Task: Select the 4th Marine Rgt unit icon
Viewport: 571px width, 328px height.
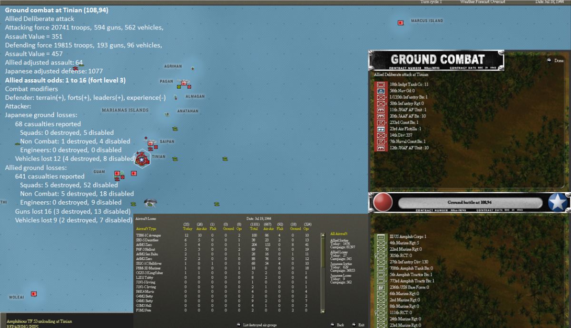Action: (x=381, y=243)
